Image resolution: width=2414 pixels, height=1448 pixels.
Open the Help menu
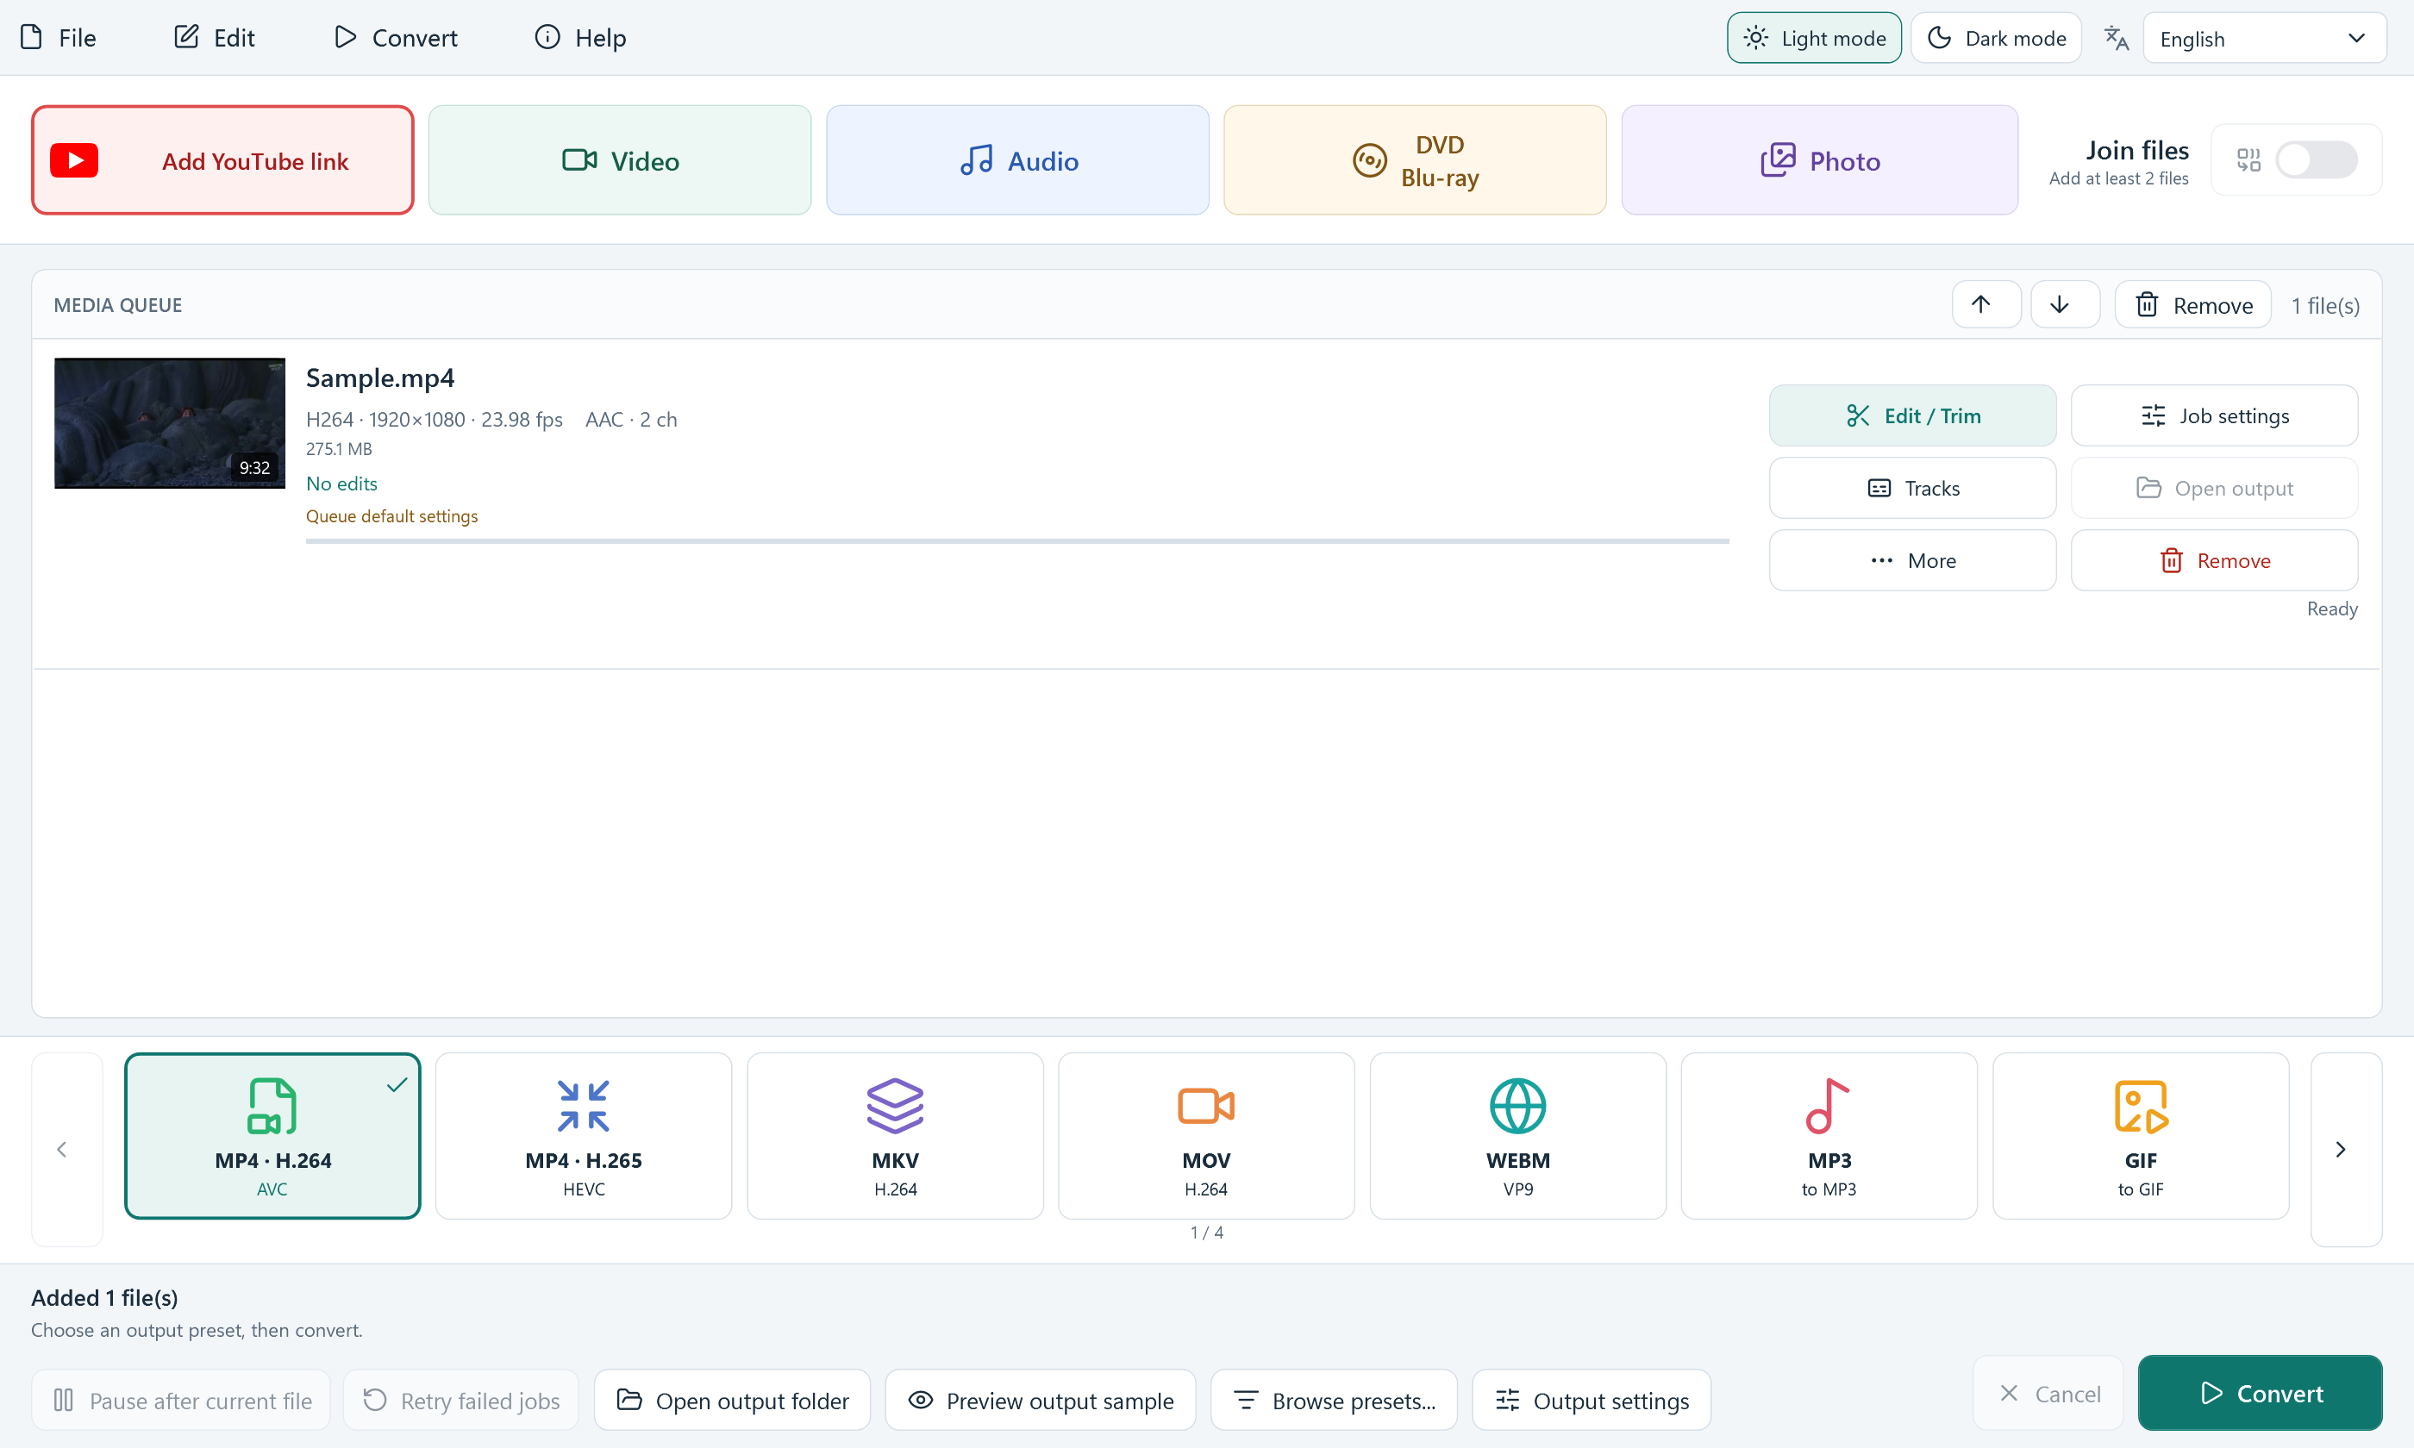[580, 38]
